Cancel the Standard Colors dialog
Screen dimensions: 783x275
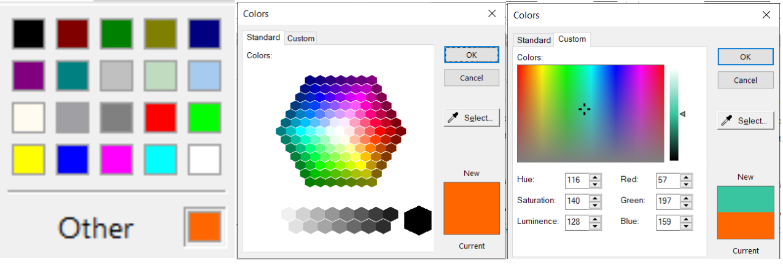click(472, 78)
